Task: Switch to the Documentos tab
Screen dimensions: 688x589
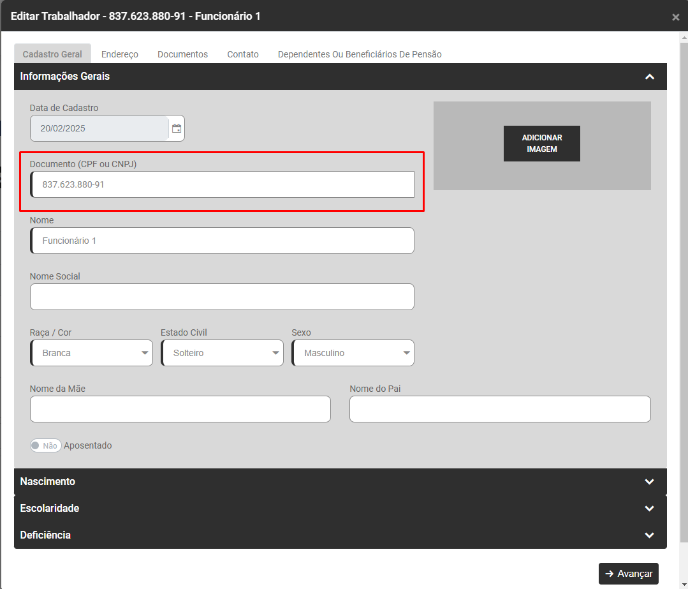Action: pyautogui.click(x=182, y=54)
